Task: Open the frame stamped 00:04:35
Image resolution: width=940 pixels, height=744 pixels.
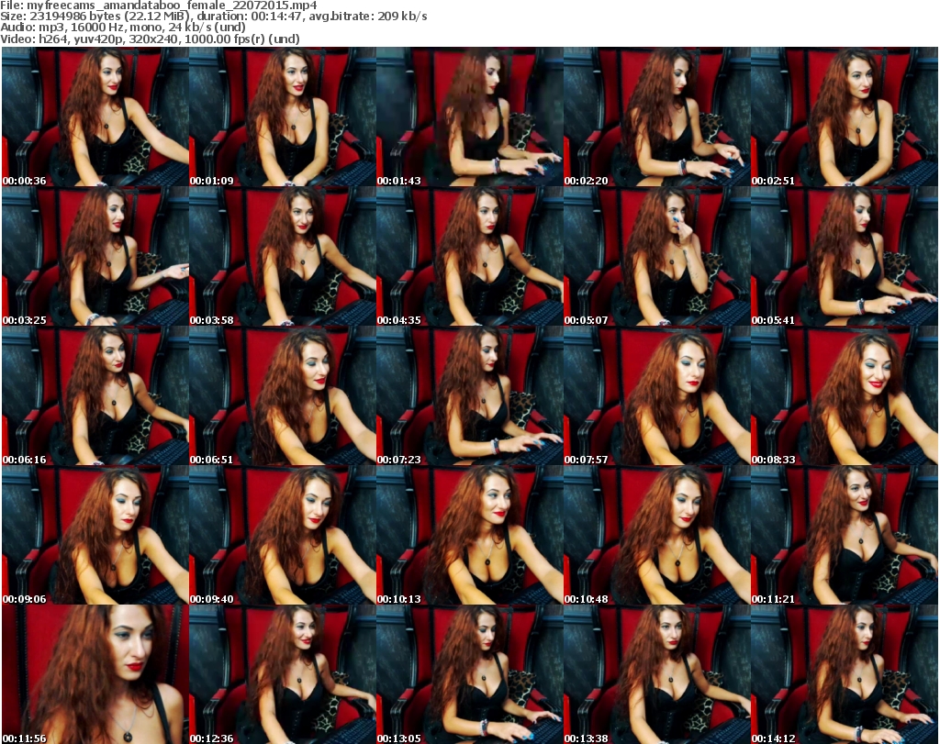Action: [469, 256]
